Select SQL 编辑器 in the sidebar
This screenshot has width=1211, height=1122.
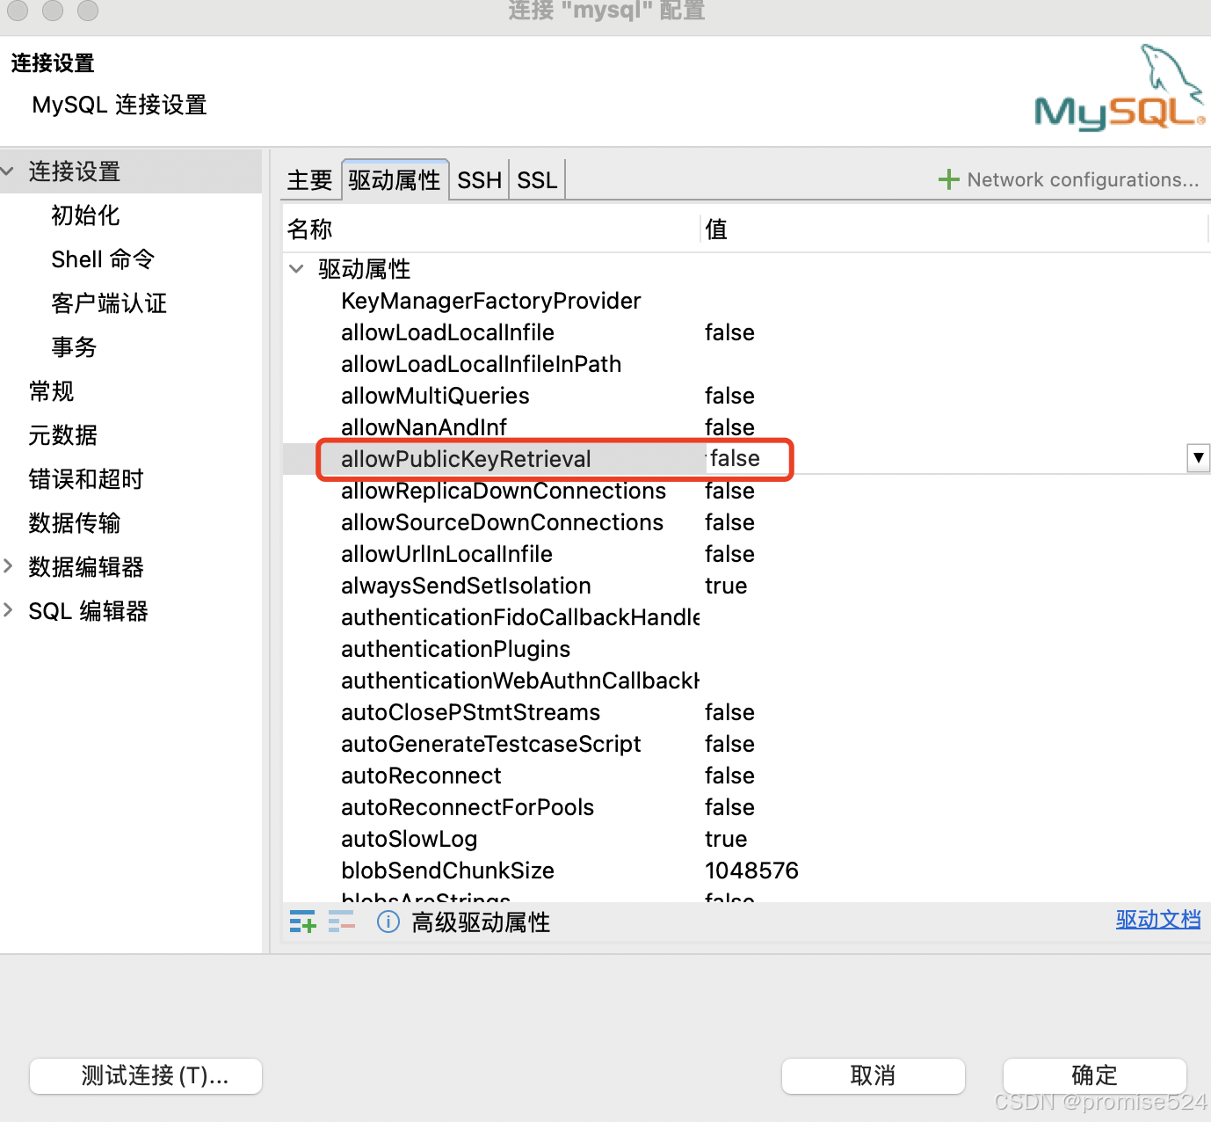[x=88, y=611]
